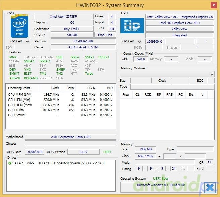The height and width of the screenshot is (197, 220).
Task: Click the empty memory Mode field
Action: coord(165,162)
